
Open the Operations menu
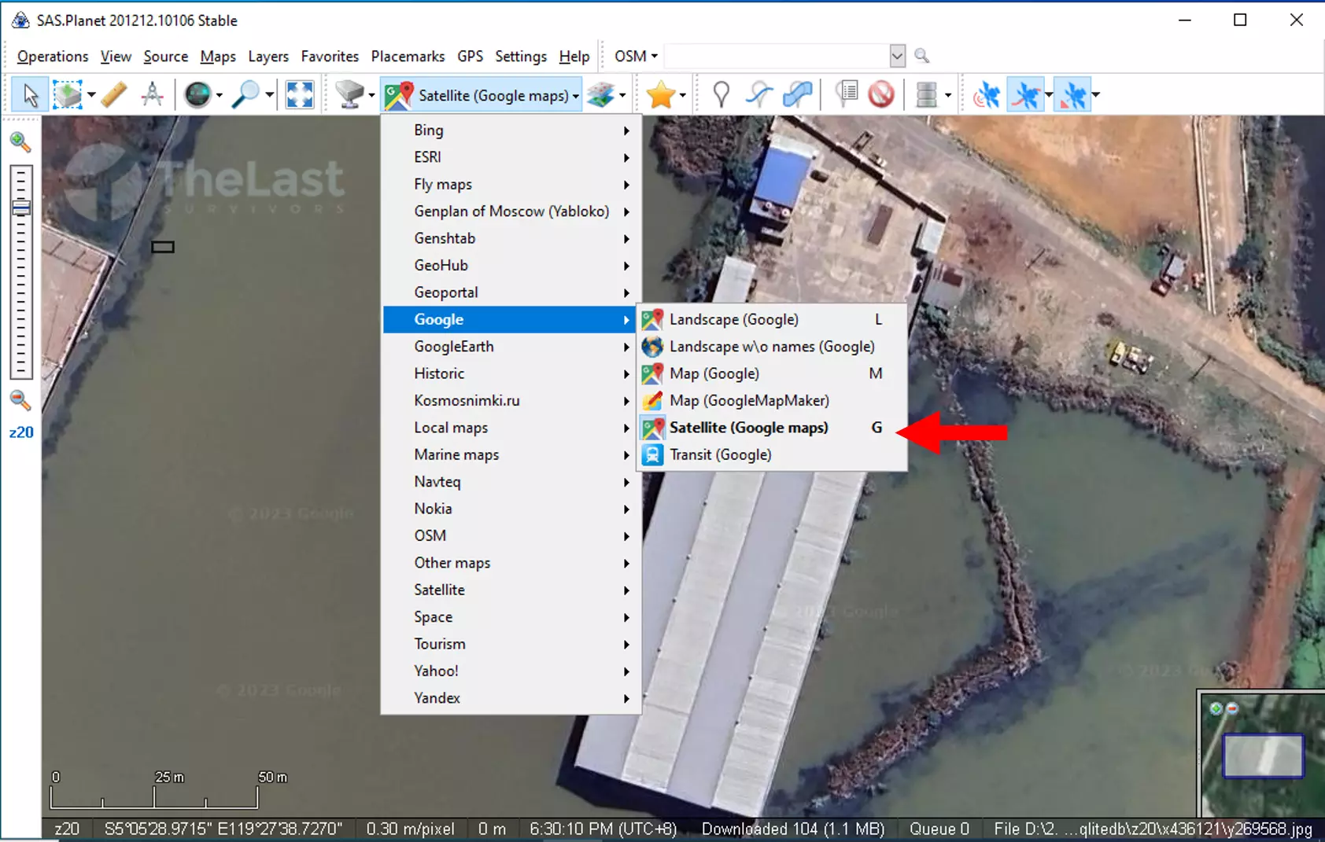click(53, 57)
